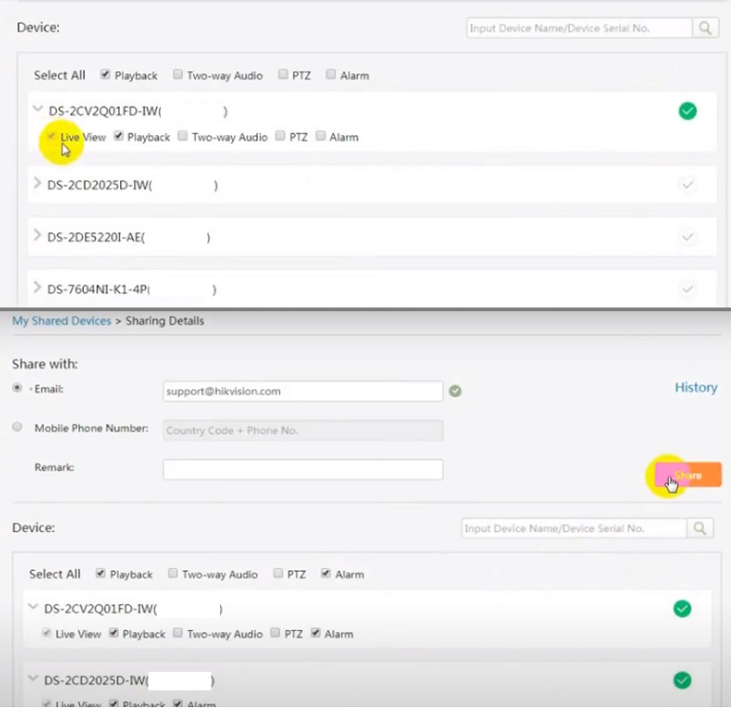Click the Sharing Details breadcrumb text

pyautogui.click(x=165, y=321)
